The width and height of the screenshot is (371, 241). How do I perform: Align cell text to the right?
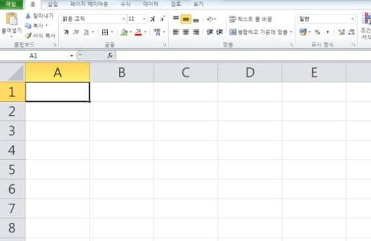[196, 32]
